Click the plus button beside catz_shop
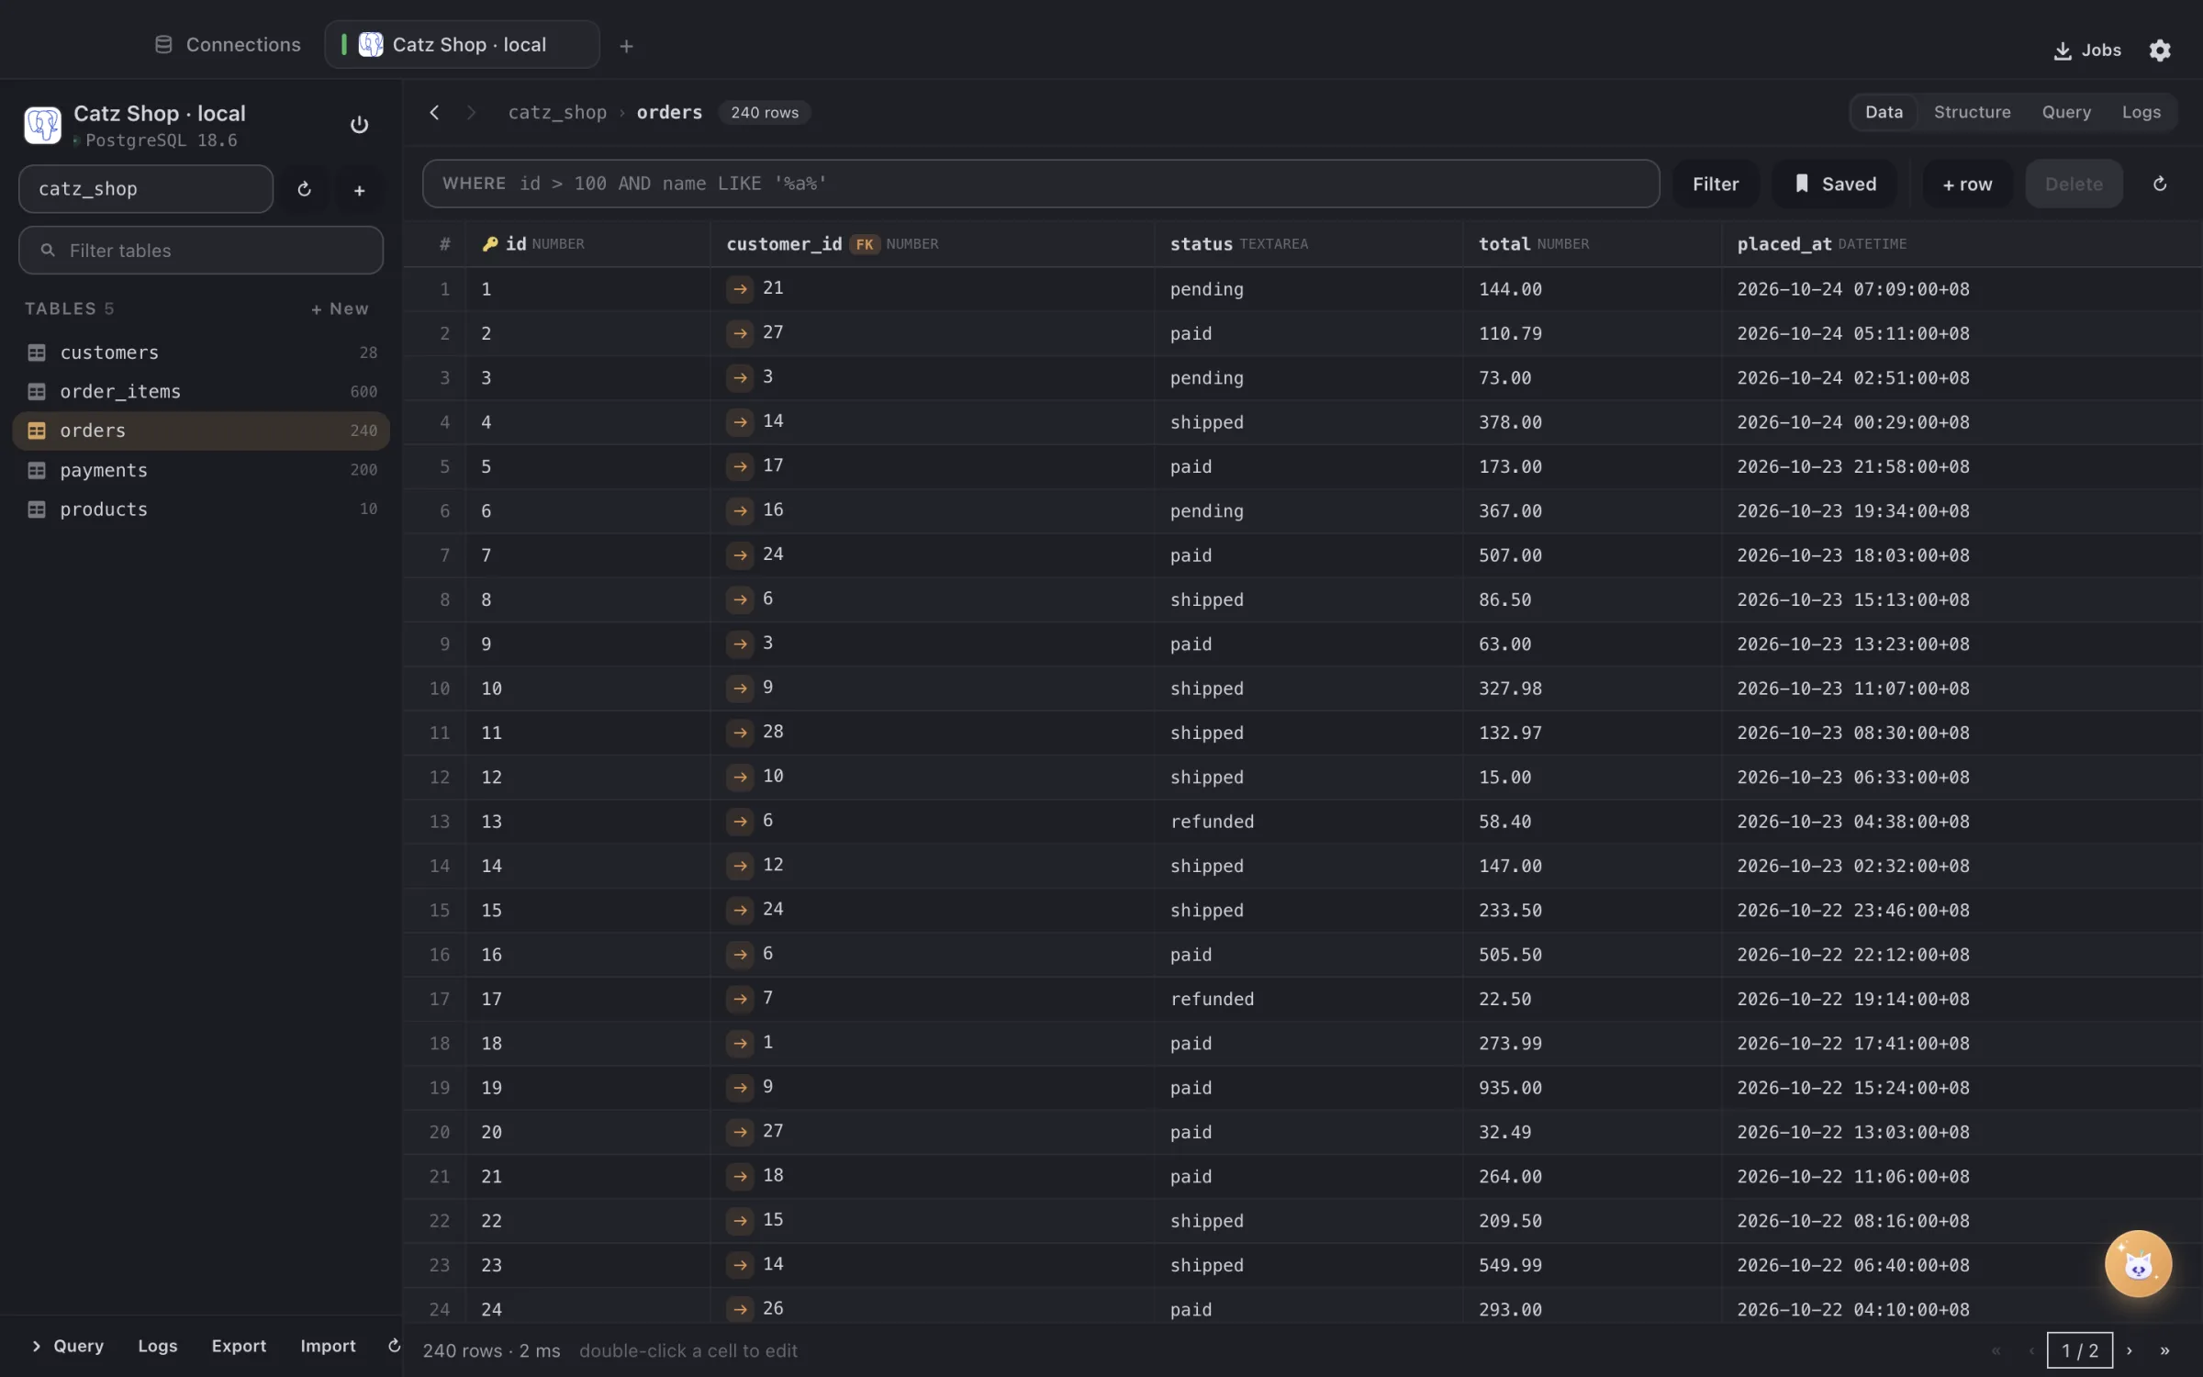This screenshot has width=2203, height=1377. (x=359, y=190)
